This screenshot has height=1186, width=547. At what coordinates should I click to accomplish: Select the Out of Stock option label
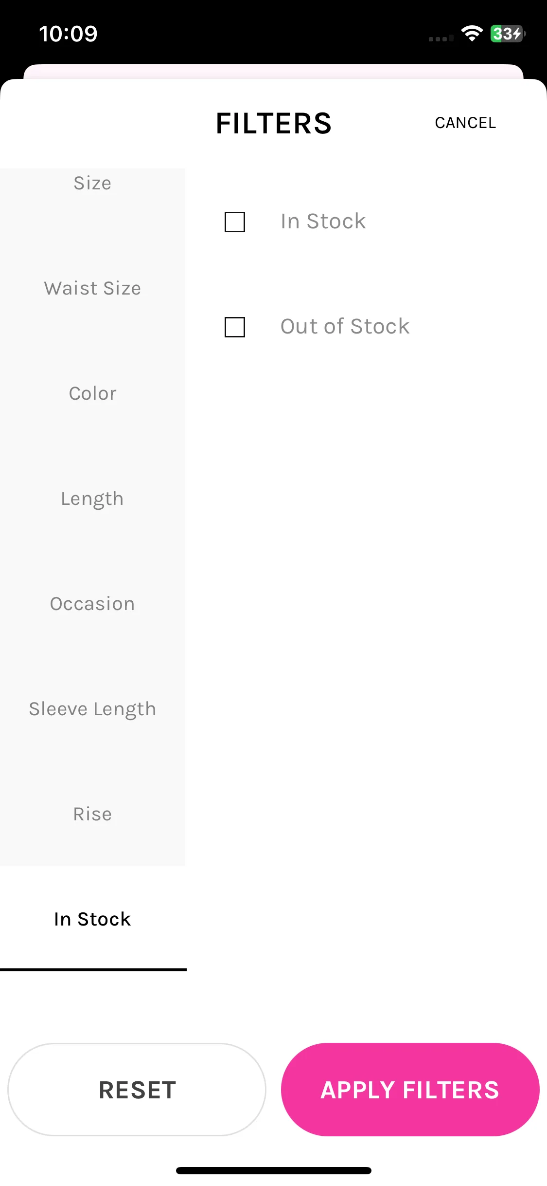point(345,327)
